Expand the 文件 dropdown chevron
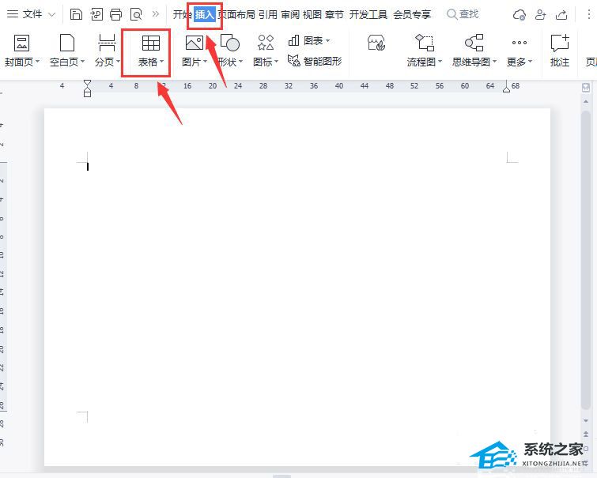The height and width of the screenshot is (478, 597). [x=51, y=15]
